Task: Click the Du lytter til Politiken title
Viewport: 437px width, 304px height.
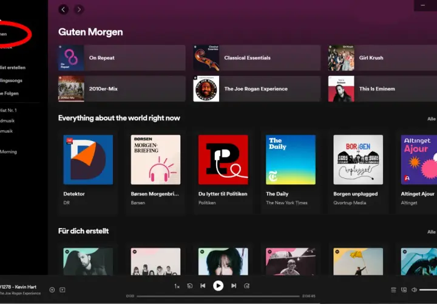Action: point(223,194)
